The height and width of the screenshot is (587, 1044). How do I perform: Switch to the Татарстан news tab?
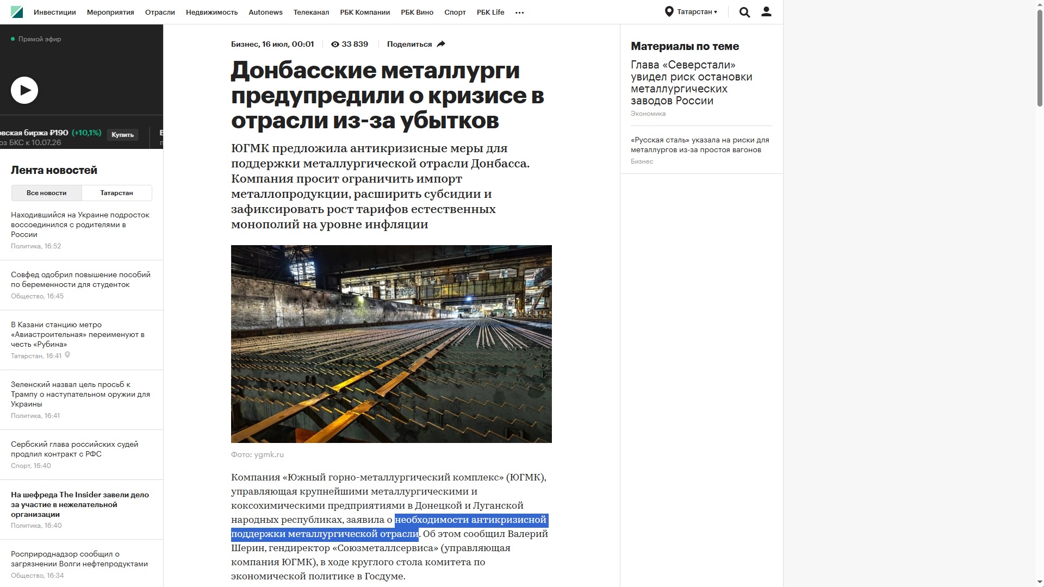tap(117, 193)
